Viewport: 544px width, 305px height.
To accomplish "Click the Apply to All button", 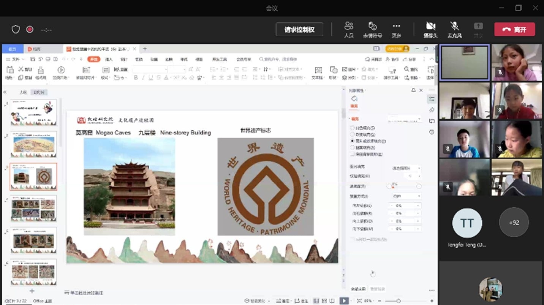I will pos(358,289).
